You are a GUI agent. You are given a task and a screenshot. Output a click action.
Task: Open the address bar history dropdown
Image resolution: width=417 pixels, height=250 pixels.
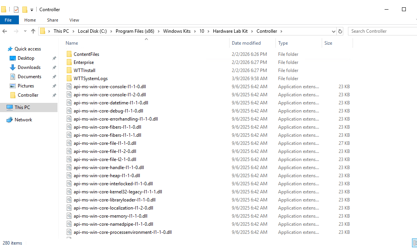(x=334, y=31)
